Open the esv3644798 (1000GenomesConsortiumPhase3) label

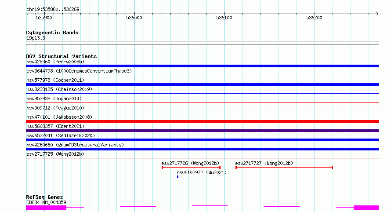click(x=79, y=71)
